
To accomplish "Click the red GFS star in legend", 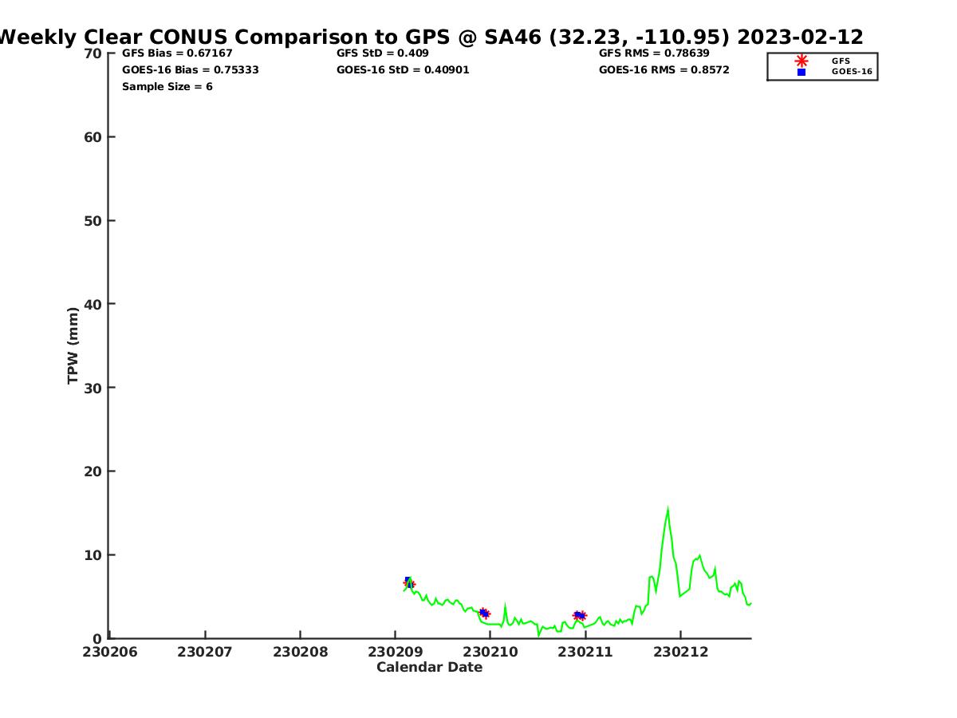I will coord(801,61).
